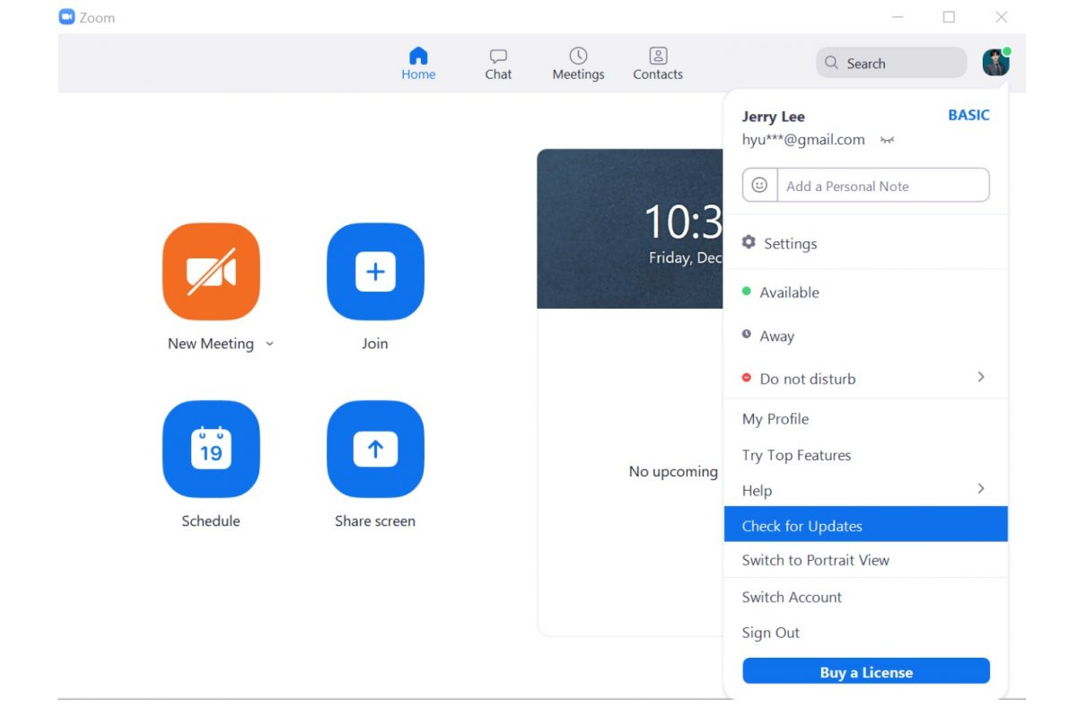Set status to Away
The height and width of the screenshot is (708, 1077).
(x=776, y=337)
